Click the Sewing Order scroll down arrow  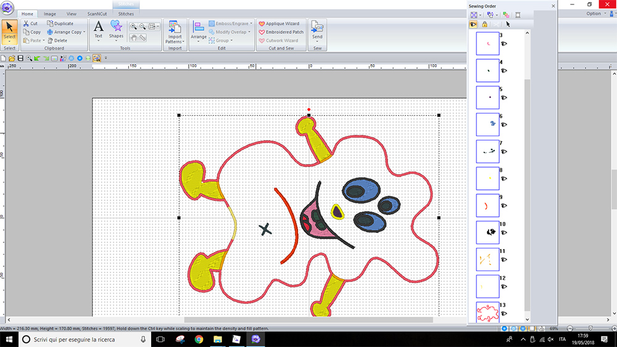click(x=528, y=319)
